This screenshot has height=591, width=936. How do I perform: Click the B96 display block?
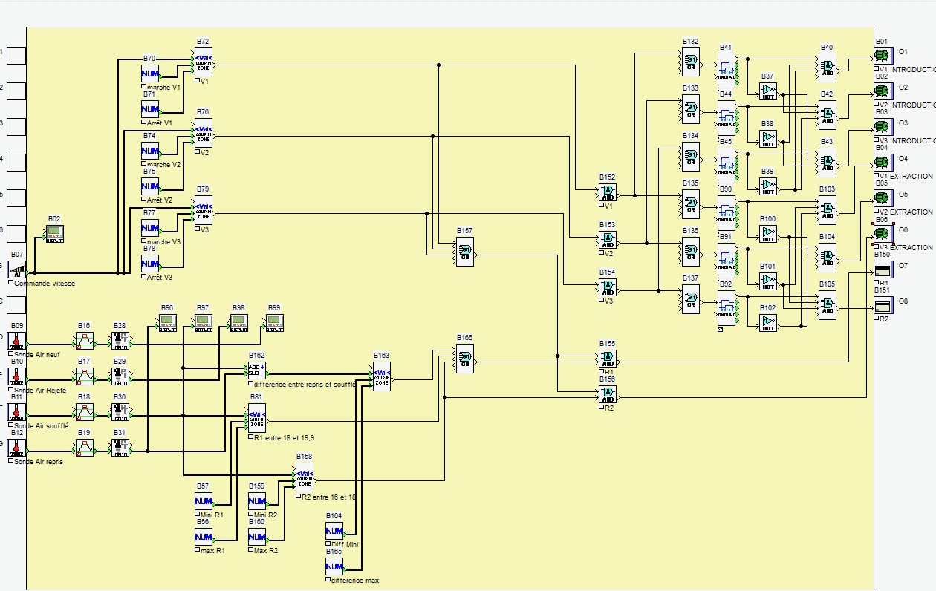168,322
